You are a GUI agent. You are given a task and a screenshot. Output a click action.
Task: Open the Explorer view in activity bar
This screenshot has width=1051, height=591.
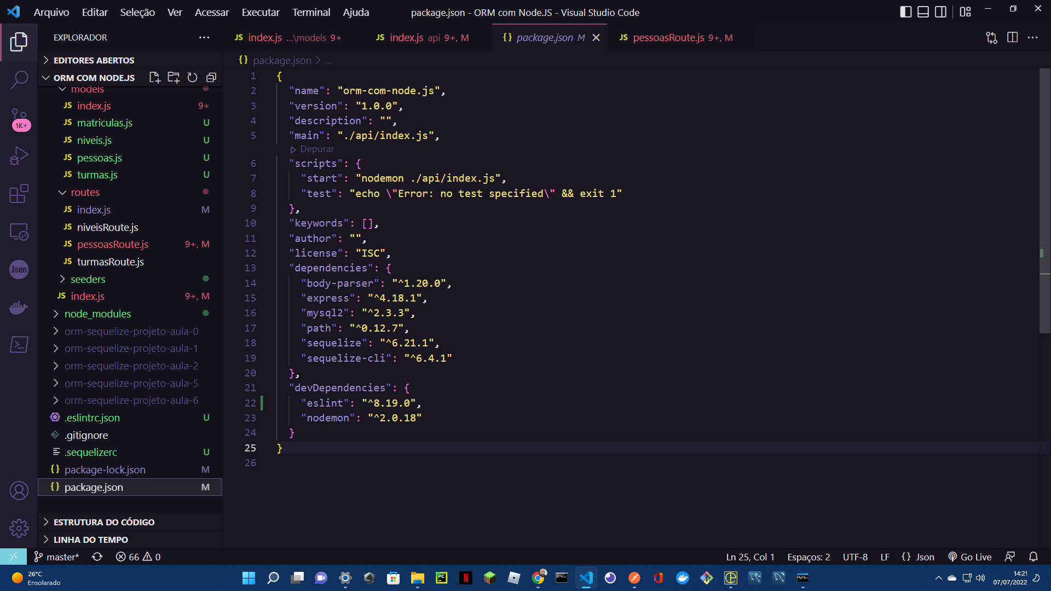(x=19, y=42)
